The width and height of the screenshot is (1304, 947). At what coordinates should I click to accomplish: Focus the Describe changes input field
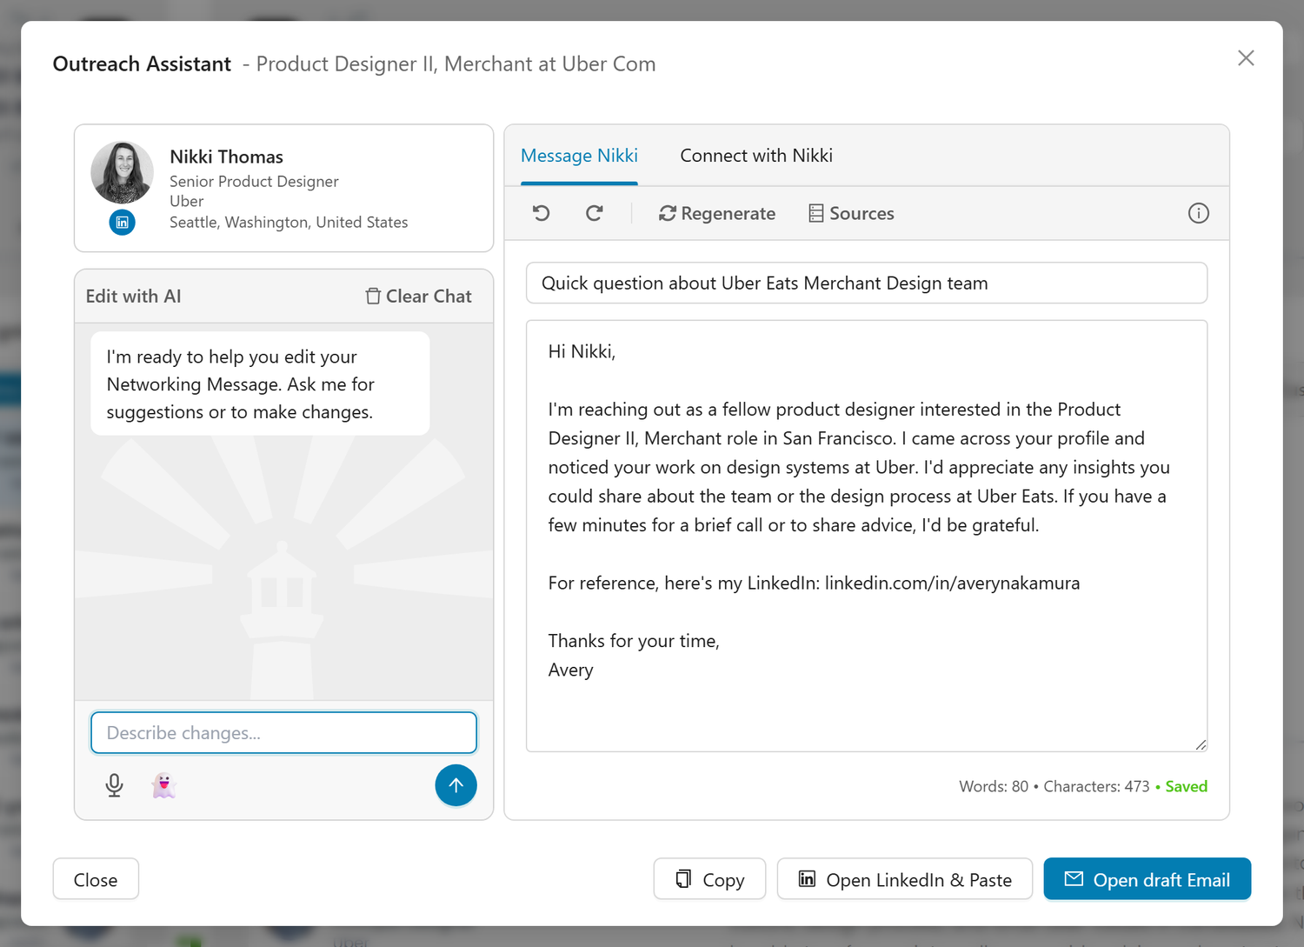pos(283,732)
